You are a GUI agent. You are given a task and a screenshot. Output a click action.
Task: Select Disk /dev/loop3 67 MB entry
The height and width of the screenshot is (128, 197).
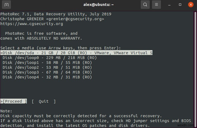click(x=47, y=72)
